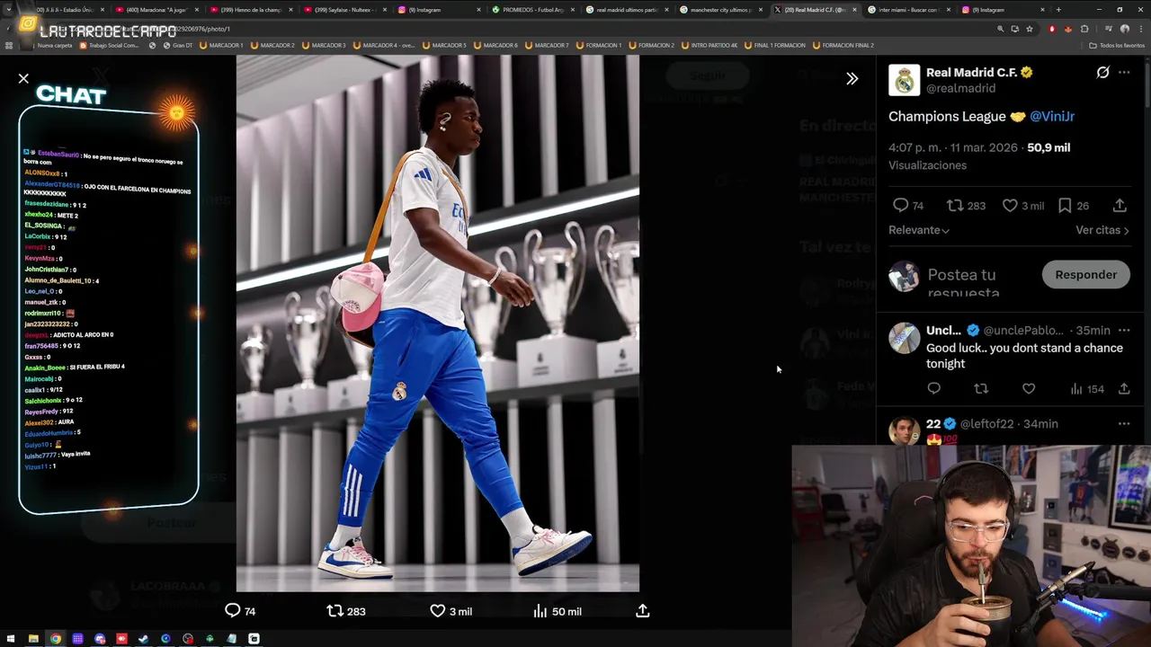The width and height of the screenshot is (1151, 647).
Task: Open the more options menu of Real Madrid post
Action: [1124, 72]
